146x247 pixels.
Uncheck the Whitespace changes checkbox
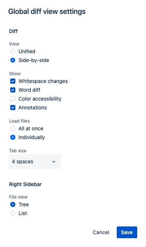pos(13,81)
